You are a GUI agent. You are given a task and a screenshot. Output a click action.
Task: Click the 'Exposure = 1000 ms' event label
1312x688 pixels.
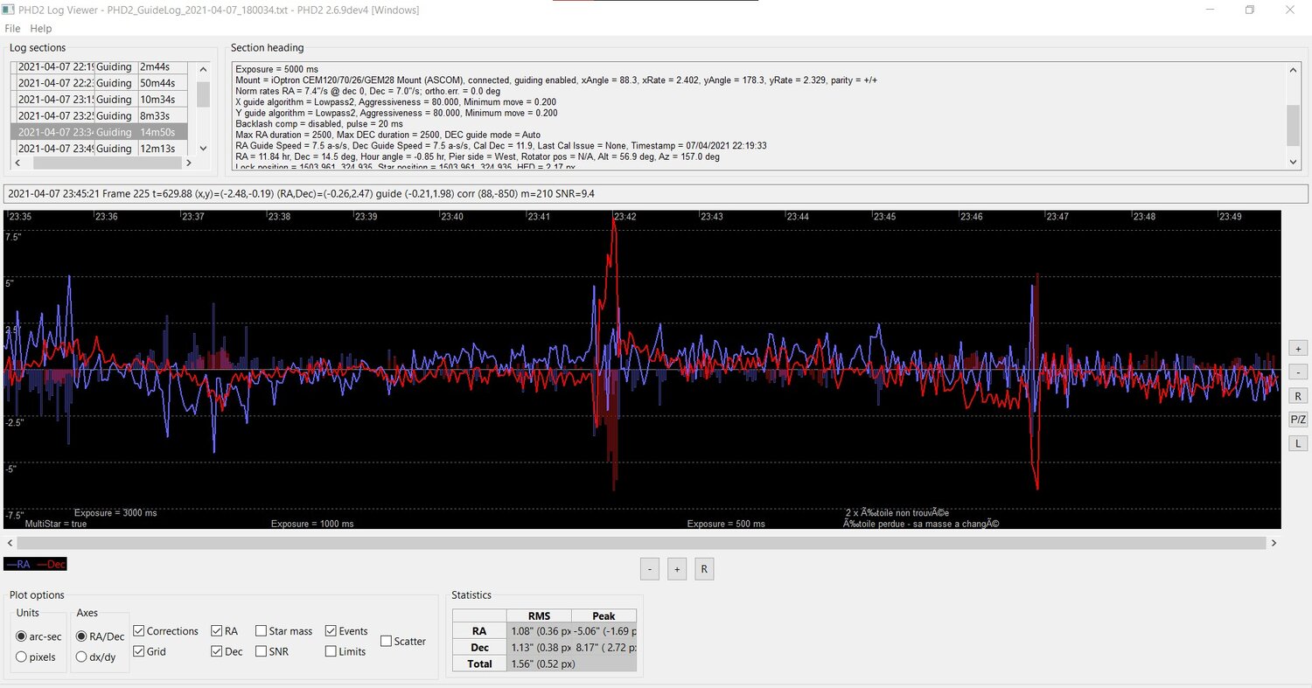[x=312, y=524]
